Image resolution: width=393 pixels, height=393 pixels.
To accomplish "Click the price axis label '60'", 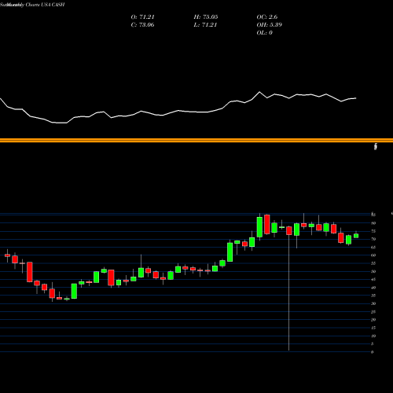I will 373,255.
